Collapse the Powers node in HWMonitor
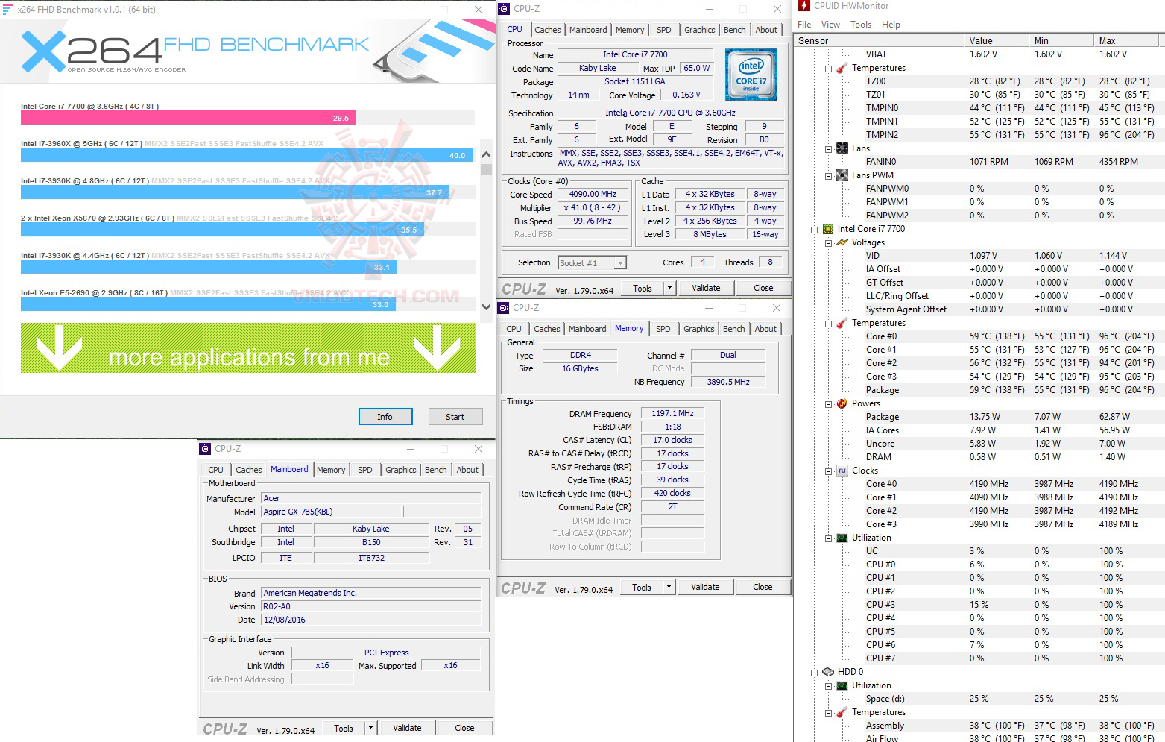1165x742 pixels. (x=828, y=404)
